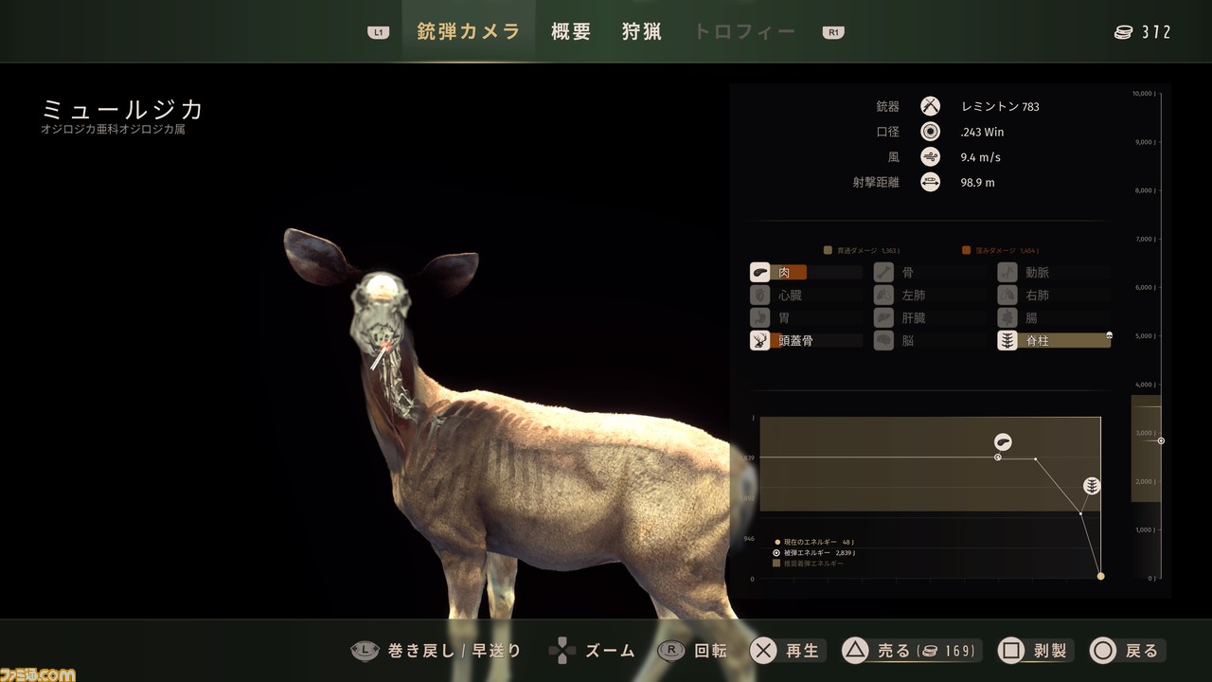Click the 巻き戻し / 早送り control
The image size is (1212, 682).
coord(437,651)
